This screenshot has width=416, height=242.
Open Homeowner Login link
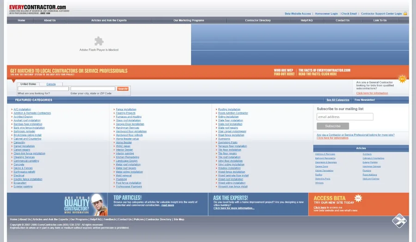tap(326, 13)
